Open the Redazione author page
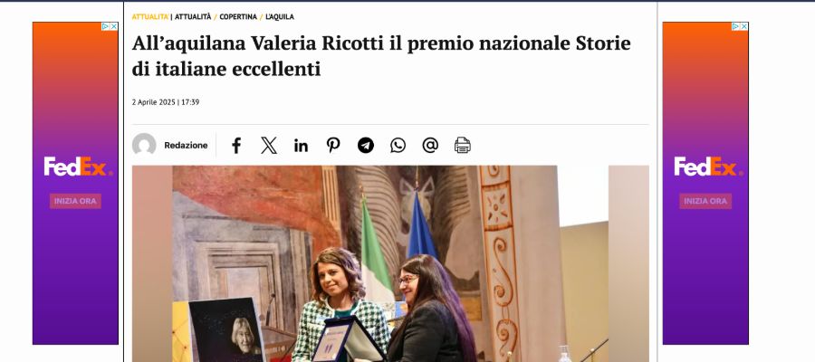The image size is (815, 362). point(186,146)
